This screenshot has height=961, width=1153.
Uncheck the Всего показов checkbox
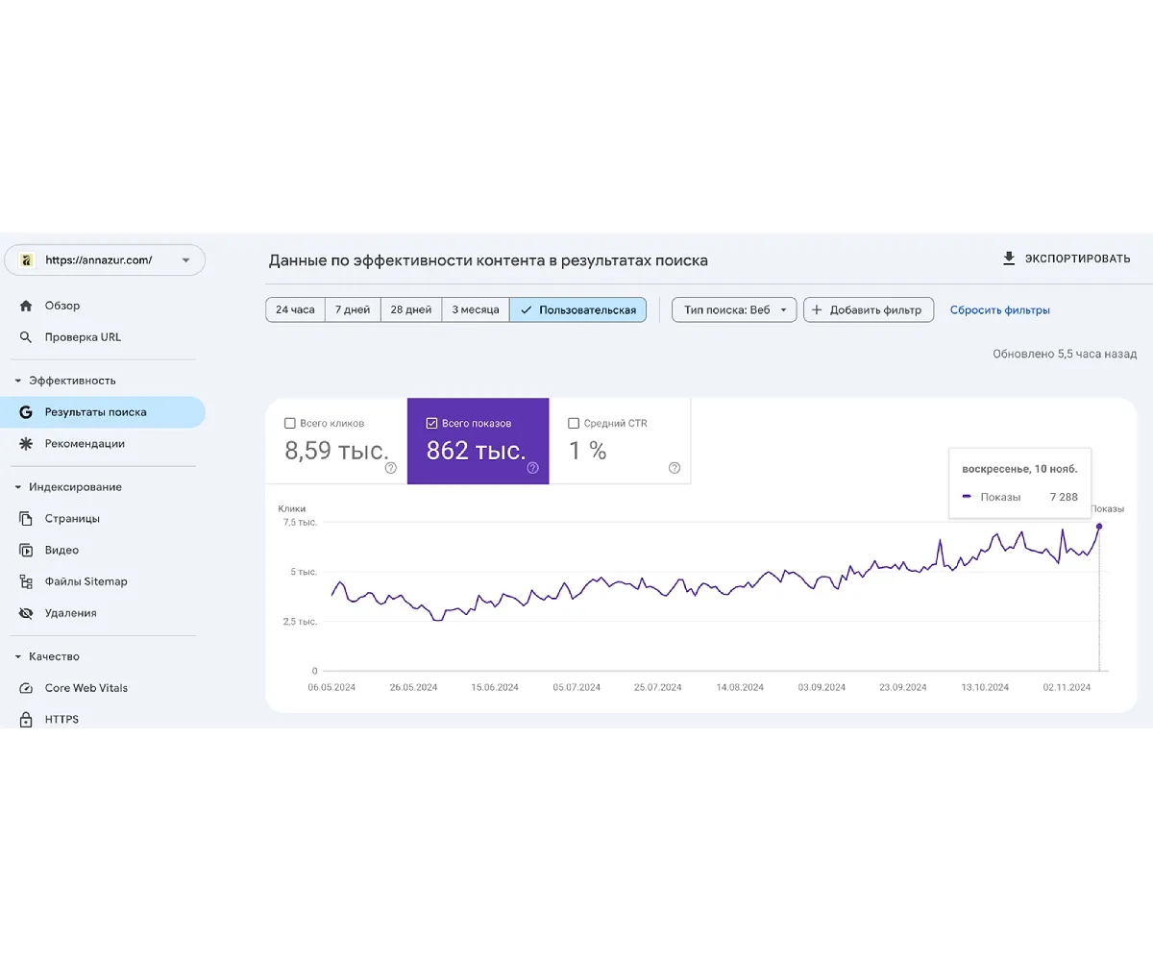432,424
